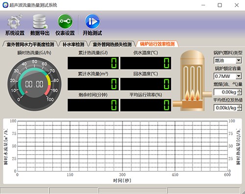
Task: Click 数据导出 database icon
Action: (40, 22)
